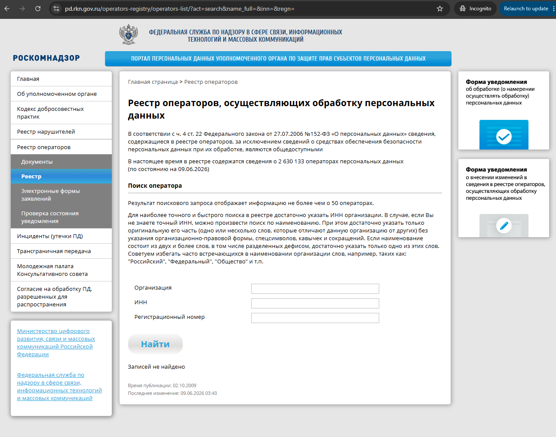Image resolution: width=556 pixels, height=437 pixels.
Task: Open Реестр нарушителей menu item
Action: click(x=61, y=132)
